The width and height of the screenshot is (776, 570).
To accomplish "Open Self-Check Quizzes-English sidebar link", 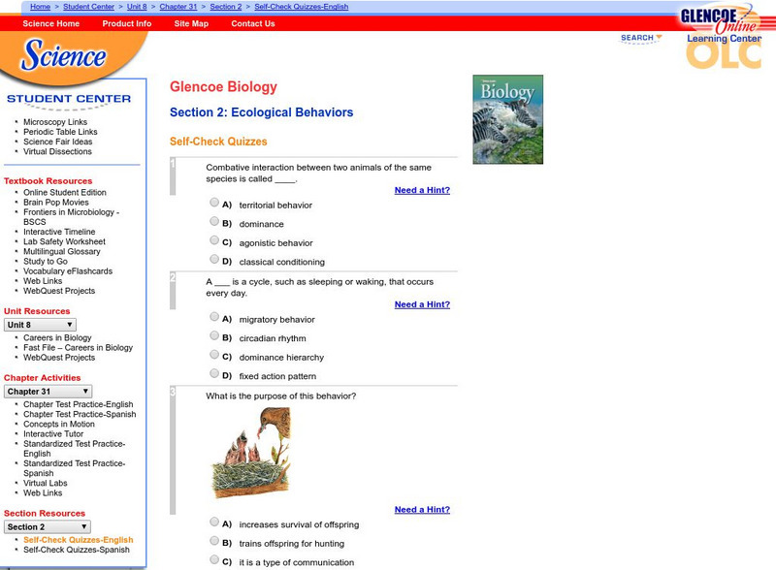I will click(x=79, y=540).
